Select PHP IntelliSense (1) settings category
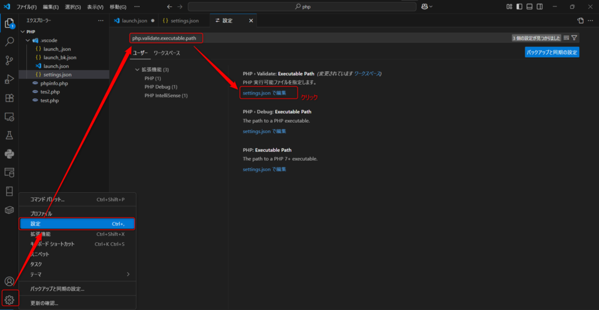 pos(166,95)
